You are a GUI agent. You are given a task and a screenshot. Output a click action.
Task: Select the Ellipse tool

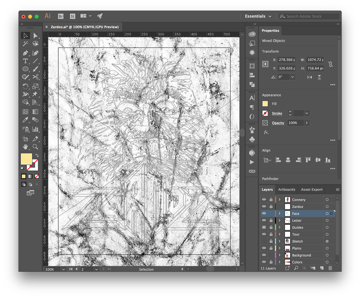[x=25, y=69]
